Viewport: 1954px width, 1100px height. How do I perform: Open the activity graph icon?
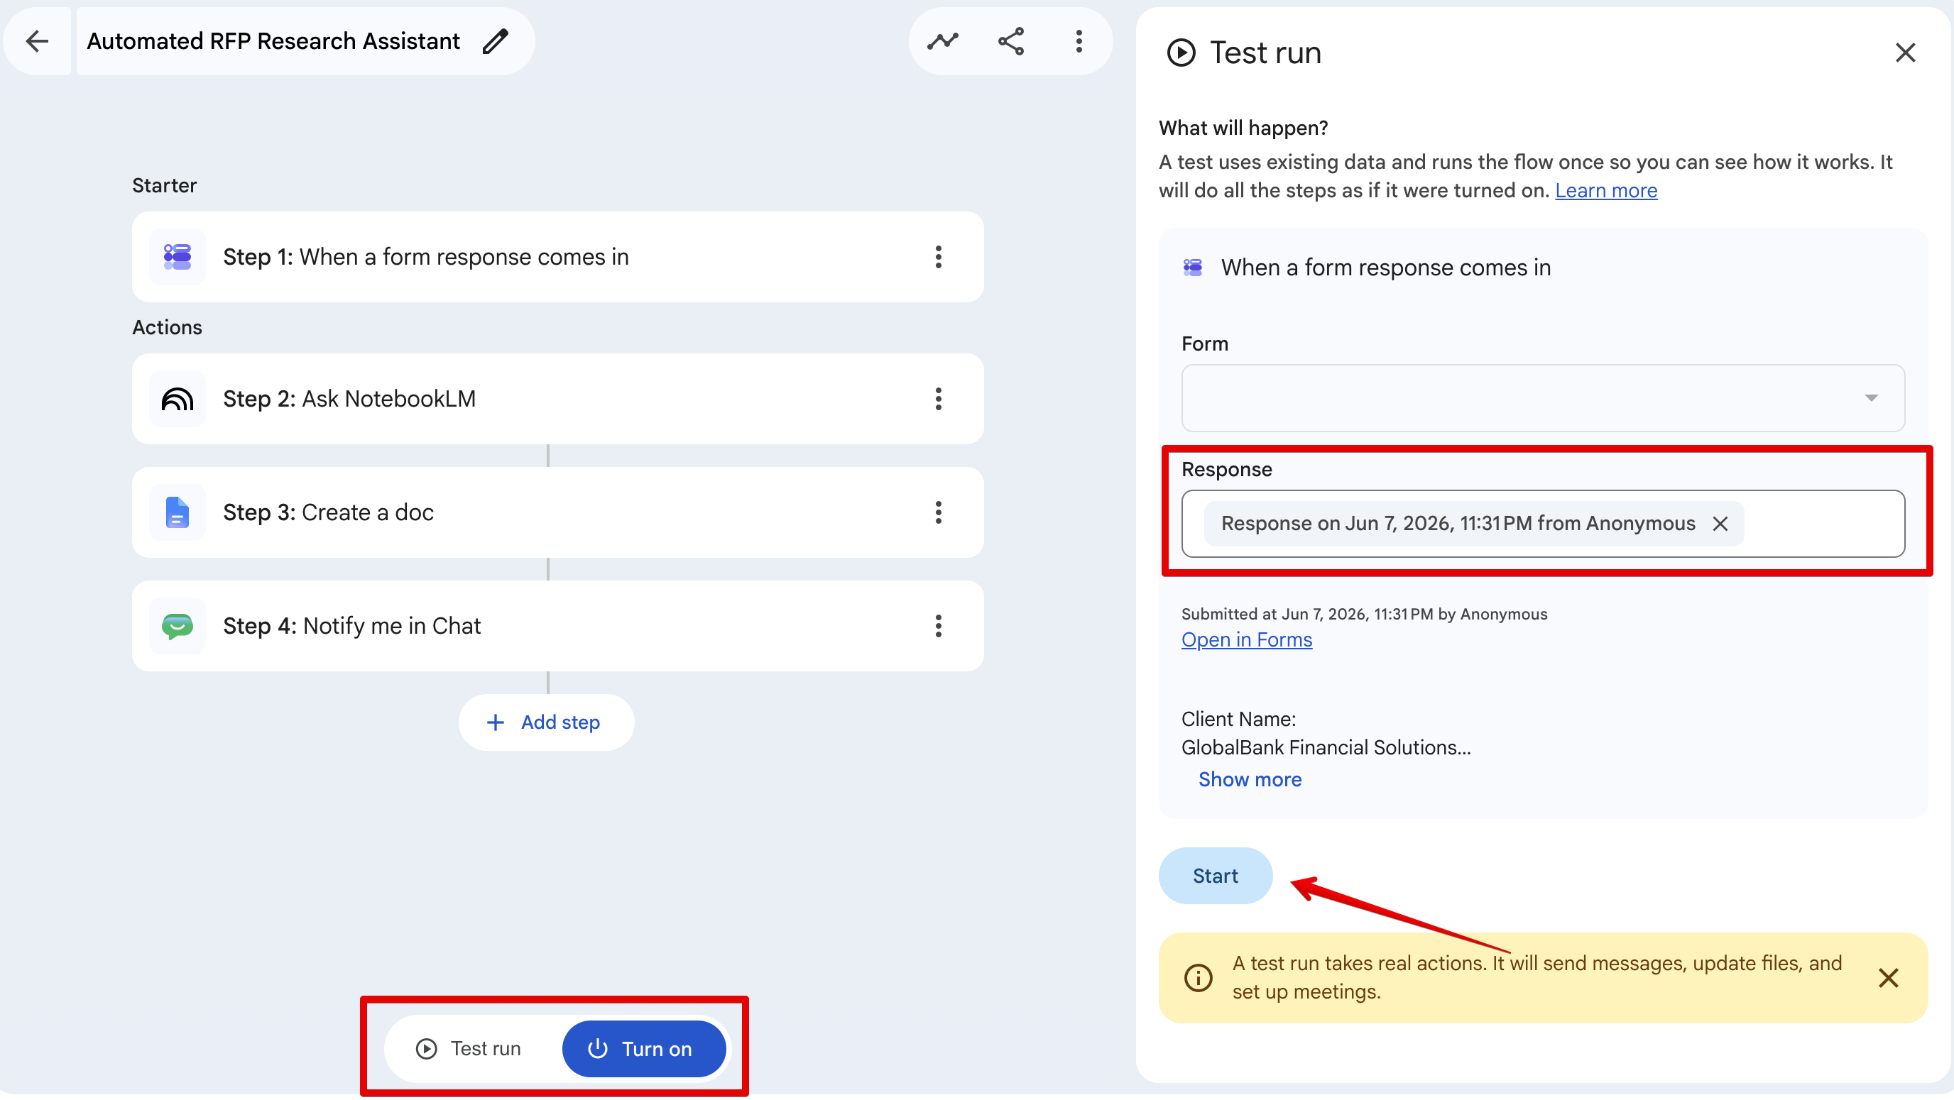pos(942,41)
